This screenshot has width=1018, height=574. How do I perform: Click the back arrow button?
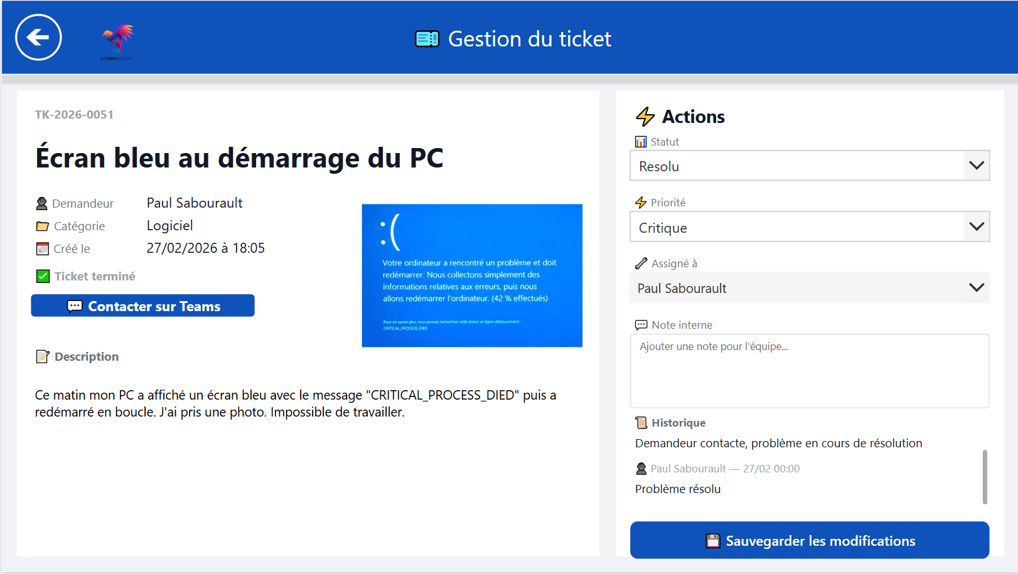pos(38,38)
